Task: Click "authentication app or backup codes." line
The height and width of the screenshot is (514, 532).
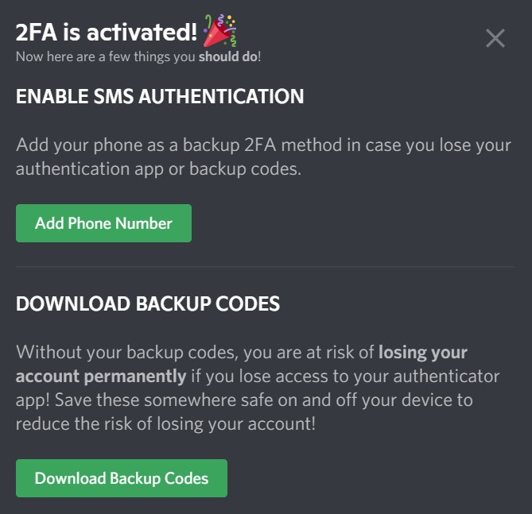Action: pos(158,169)
